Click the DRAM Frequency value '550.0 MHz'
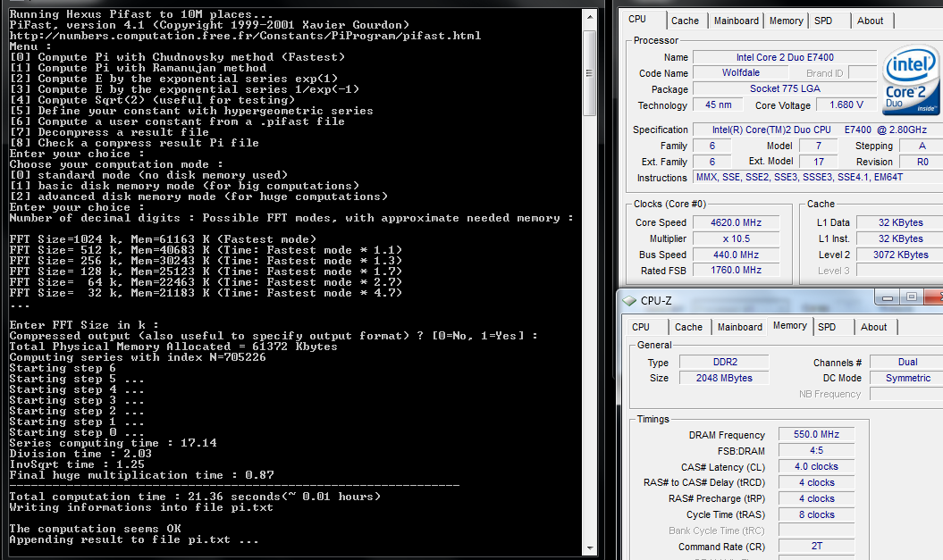This screenshot has width=943, height=560. [816, 434]
